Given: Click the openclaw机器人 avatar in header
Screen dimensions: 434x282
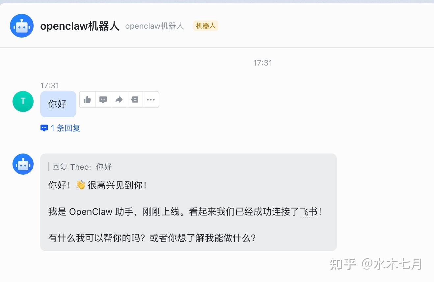Looking at the screenshot, I should tap(22, 26).
